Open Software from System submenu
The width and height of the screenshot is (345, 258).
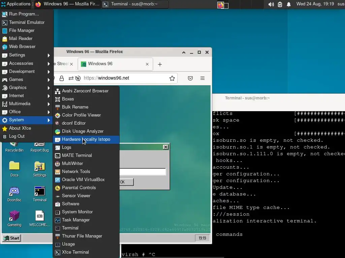pyautogui.click(x=86, y=204)
